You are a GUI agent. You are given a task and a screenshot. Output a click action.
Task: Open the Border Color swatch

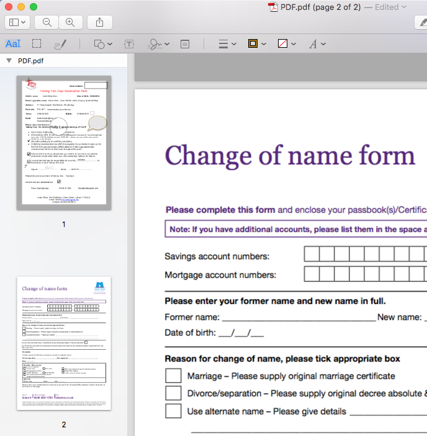256,44
